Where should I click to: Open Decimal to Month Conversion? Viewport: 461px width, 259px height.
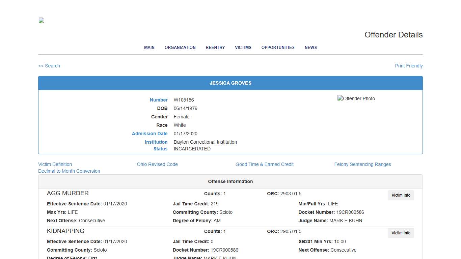click(69, 171)
